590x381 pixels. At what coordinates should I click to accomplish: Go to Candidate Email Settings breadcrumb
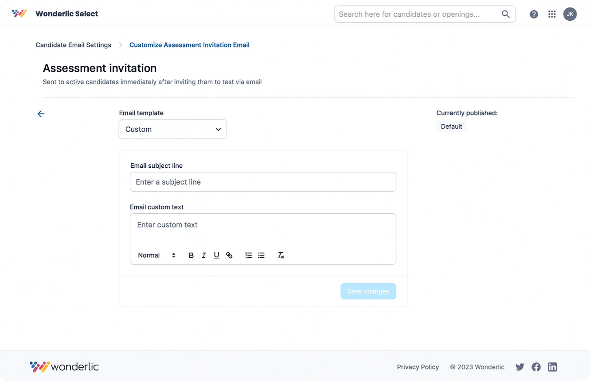coord(73,45)
